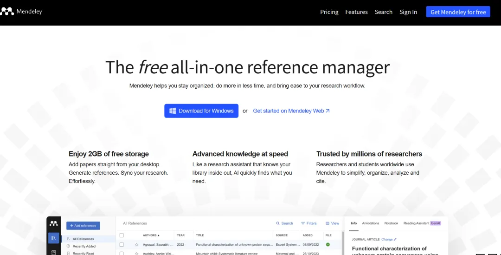Screen dimensions: 501x255
Task: Click the FILE column header
Action: [x=328, y=235]
